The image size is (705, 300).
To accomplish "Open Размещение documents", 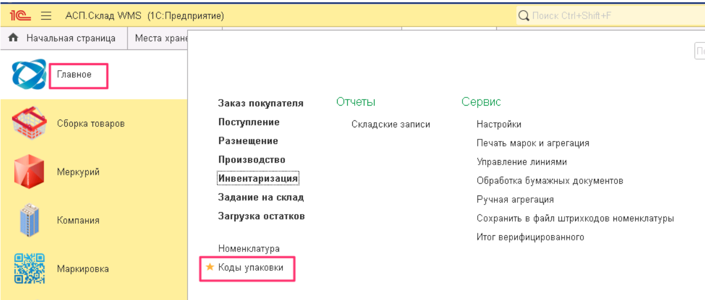I will coord(248,140).
